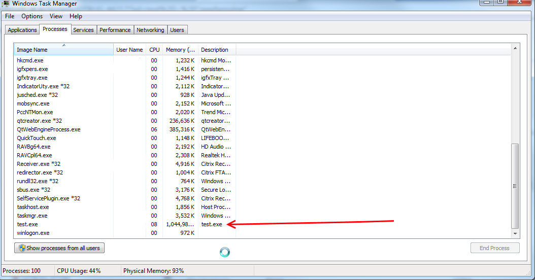Click the Host Proc... description cell
The height and width of the screenshot is (280, 535).
point(216,207)
